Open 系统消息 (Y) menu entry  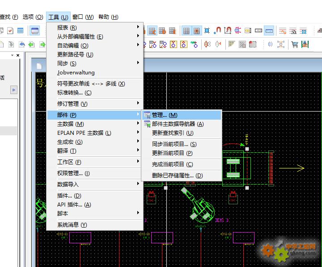tap(95, 224)
